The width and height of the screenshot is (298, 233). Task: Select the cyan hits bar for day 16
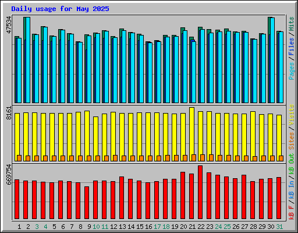coord(150,73)
